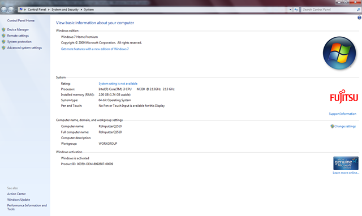Click shield icon beside Advanced system settings

[3, 47]
